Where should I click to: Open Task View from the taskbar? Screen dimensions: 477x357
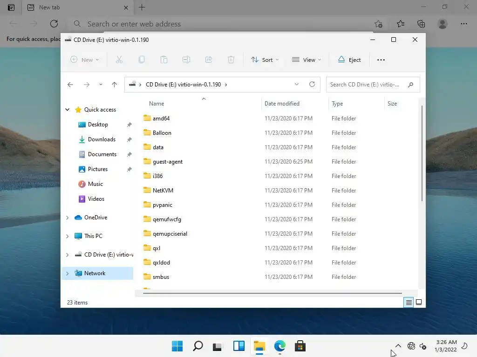click(217, 346)
